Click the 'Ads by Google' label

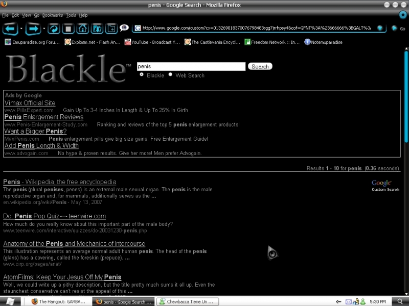click(23, 95)
